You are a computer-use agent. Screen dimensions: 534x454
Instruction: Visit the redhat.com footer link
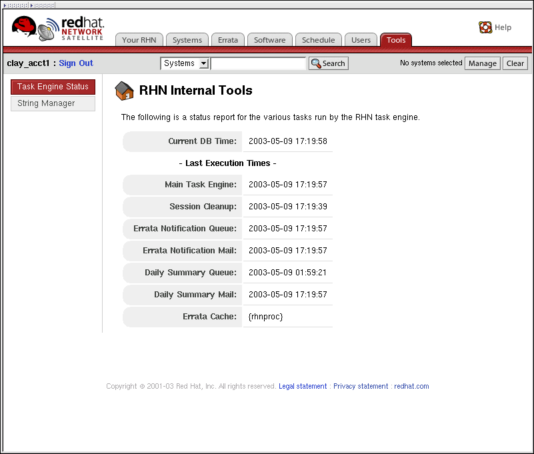[x=411, y=386]
